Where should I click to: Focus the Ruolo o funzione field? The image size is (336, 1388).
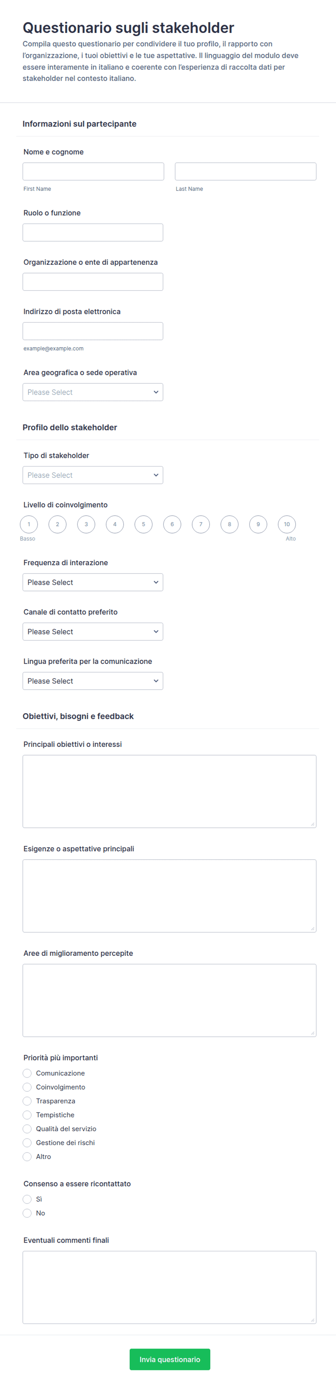coord(92,232)
